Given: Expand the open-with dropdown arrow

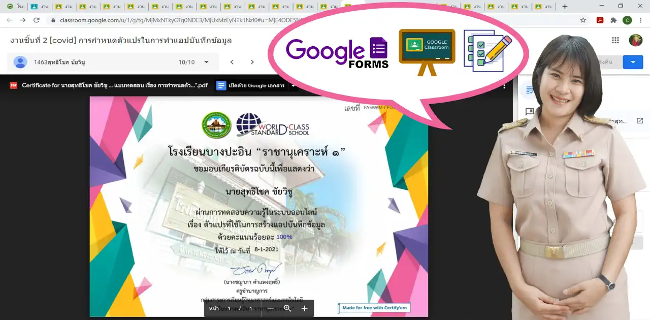Looking at the screenshot, I should pos(293,85).
